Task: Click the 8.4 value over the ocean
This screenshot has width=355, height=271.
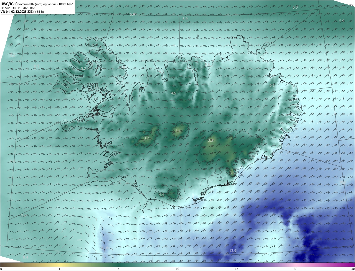Action: click(26, 257)
